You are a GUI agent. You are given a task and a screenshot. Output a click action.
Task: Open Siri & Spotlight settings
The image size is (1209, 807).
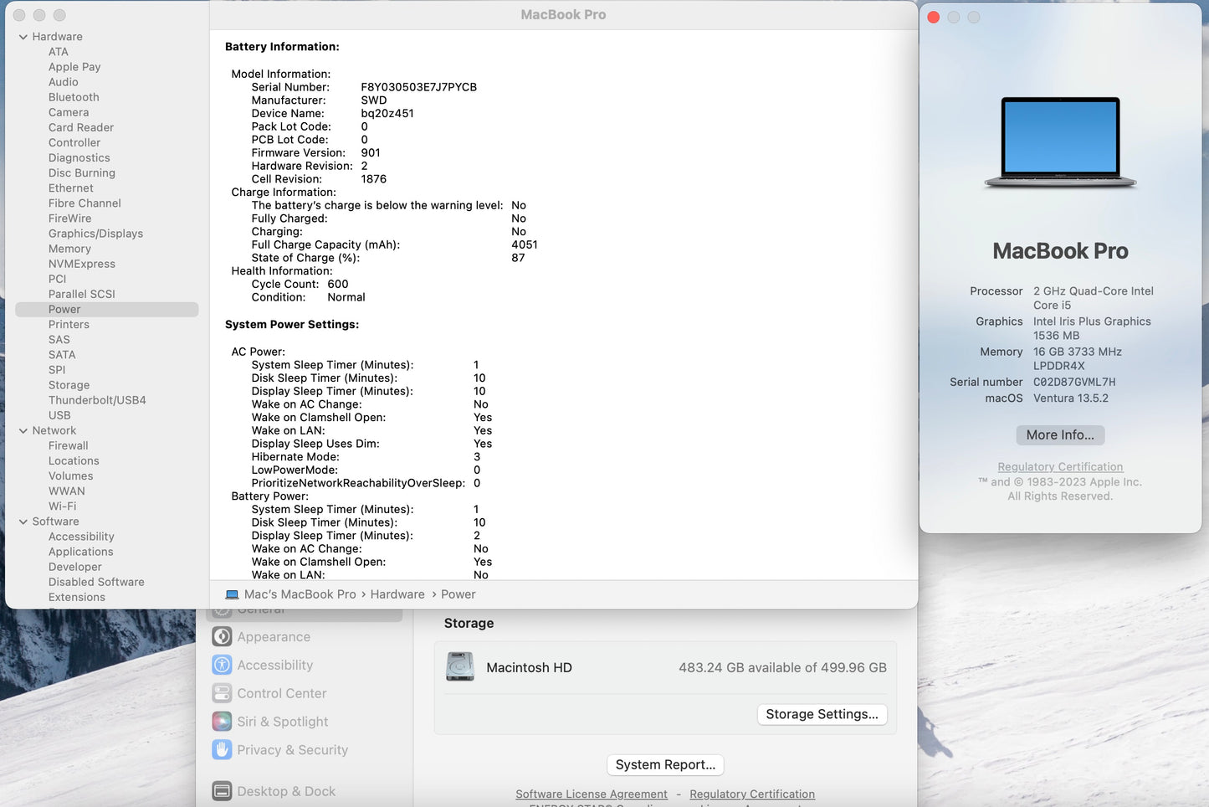282,721
